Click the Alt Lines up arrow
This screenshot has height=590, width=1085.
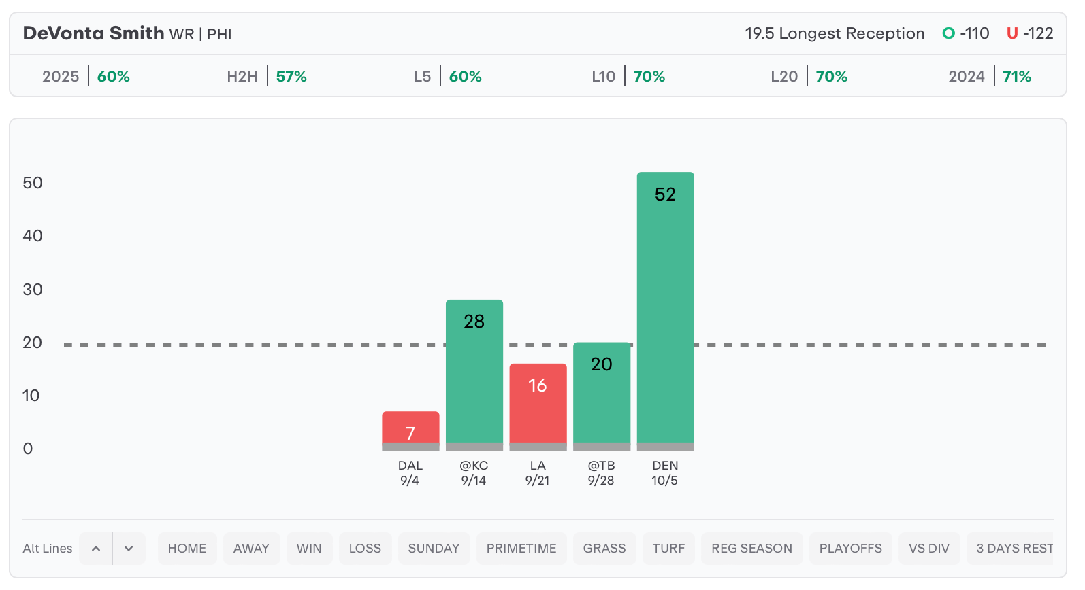pyautogui.click(x=96, y=549)
